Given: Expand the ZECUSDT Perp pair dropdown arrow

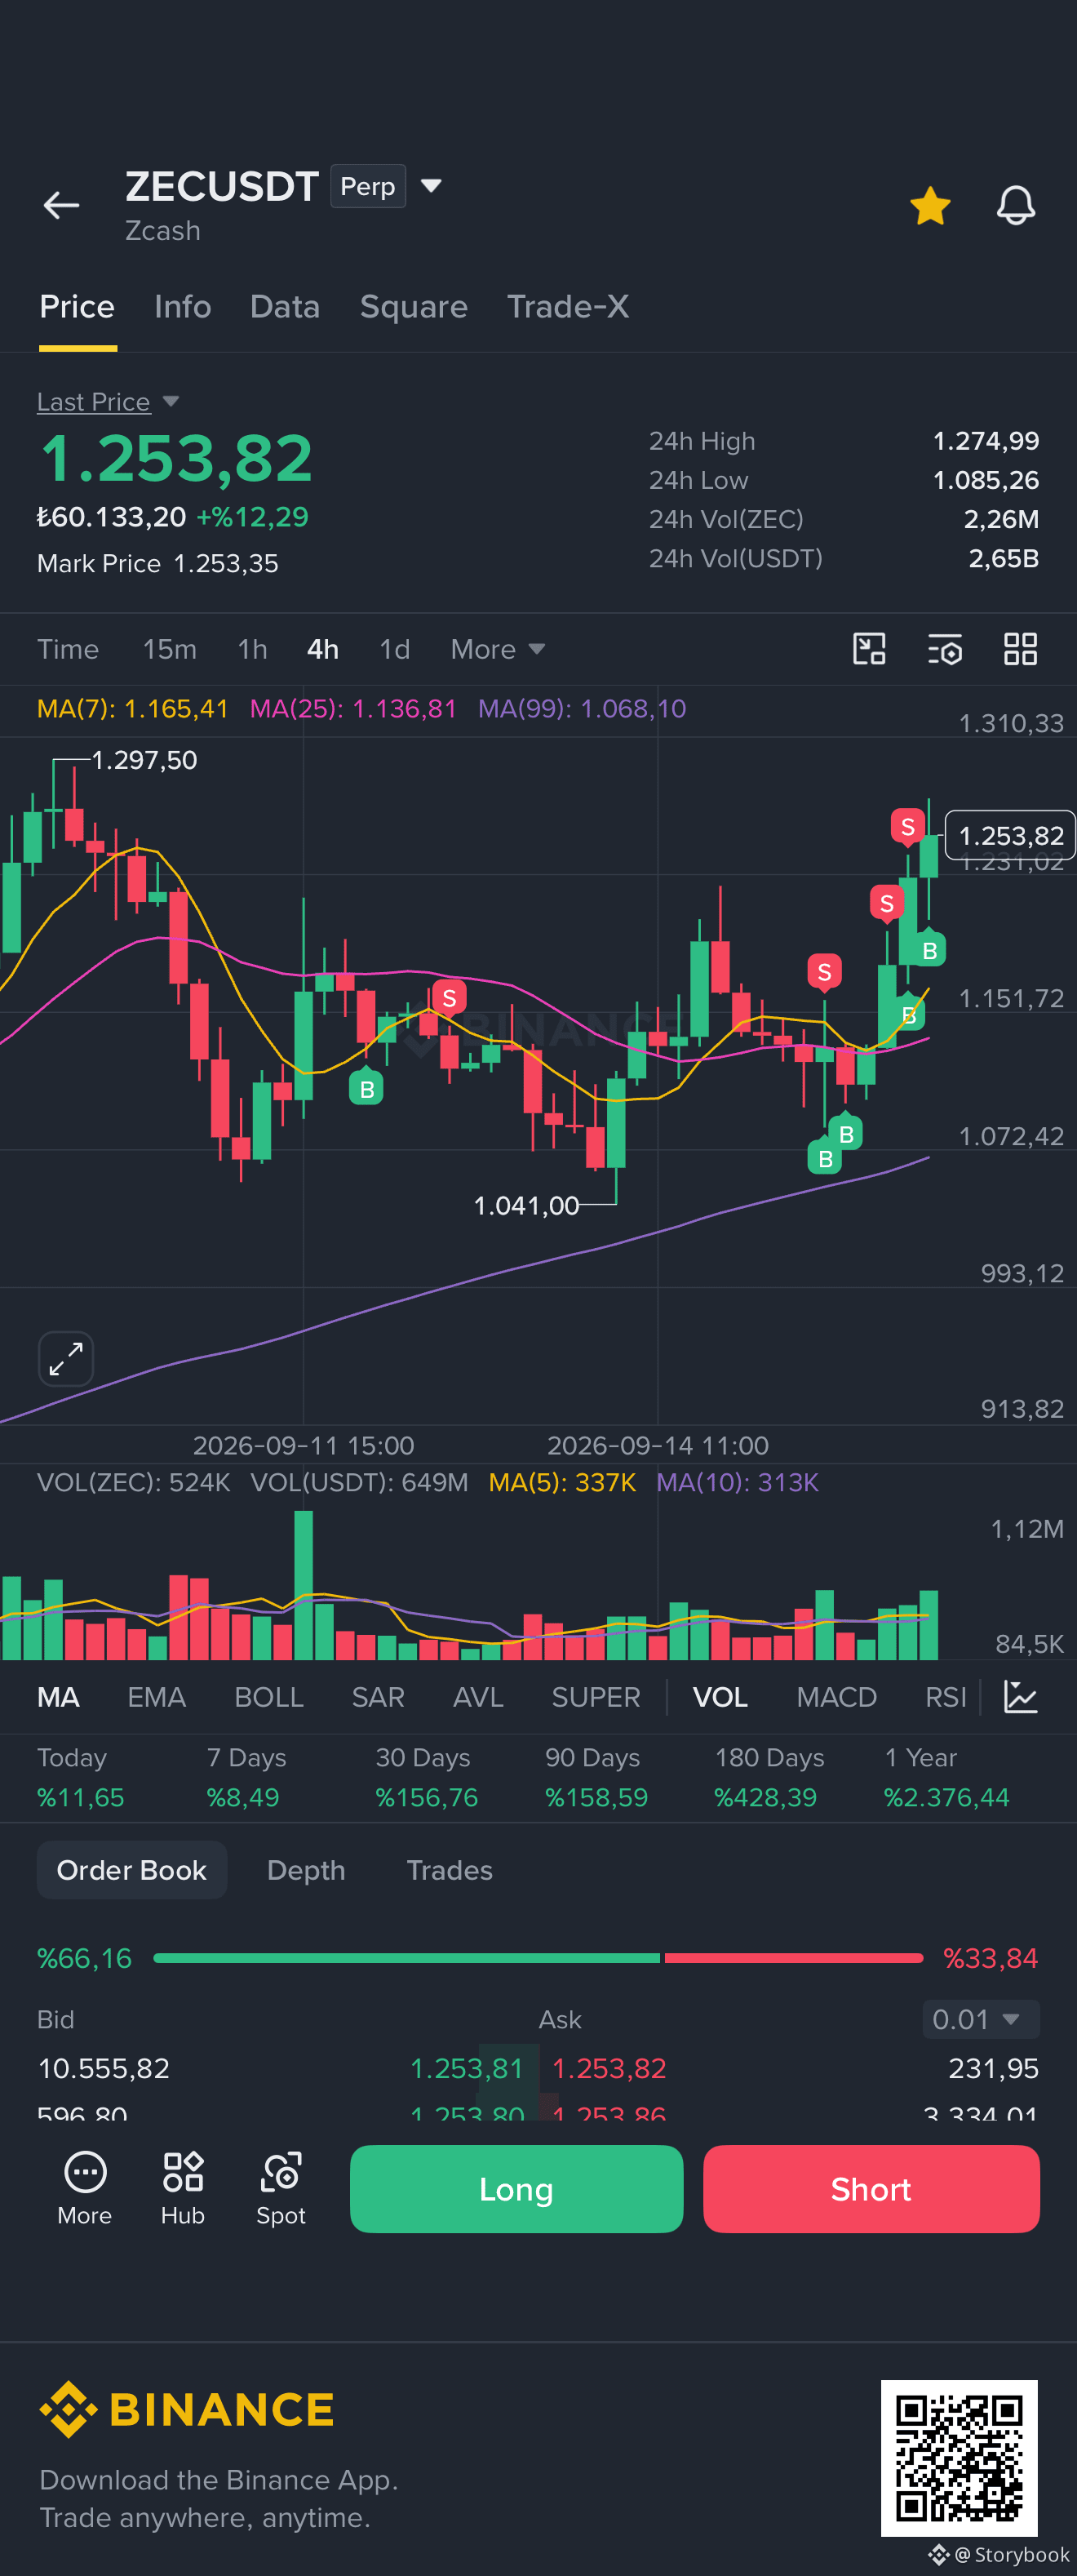Looking at the screenshot, I should 431,186.
